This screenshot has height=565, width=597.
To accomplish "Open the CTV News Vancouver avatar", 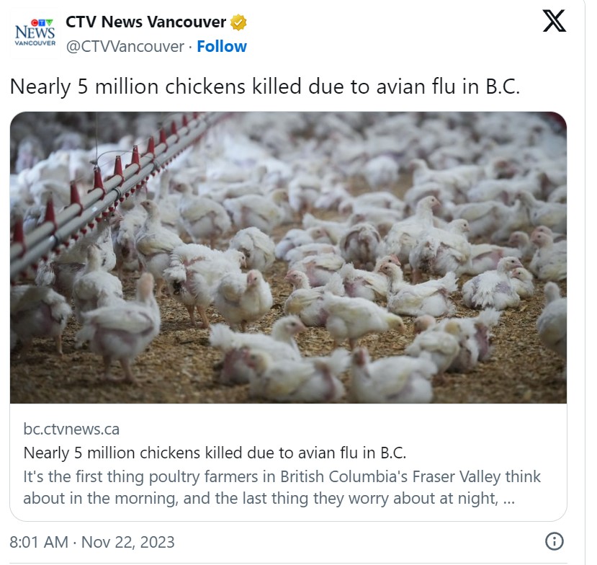I will point(35,34).
